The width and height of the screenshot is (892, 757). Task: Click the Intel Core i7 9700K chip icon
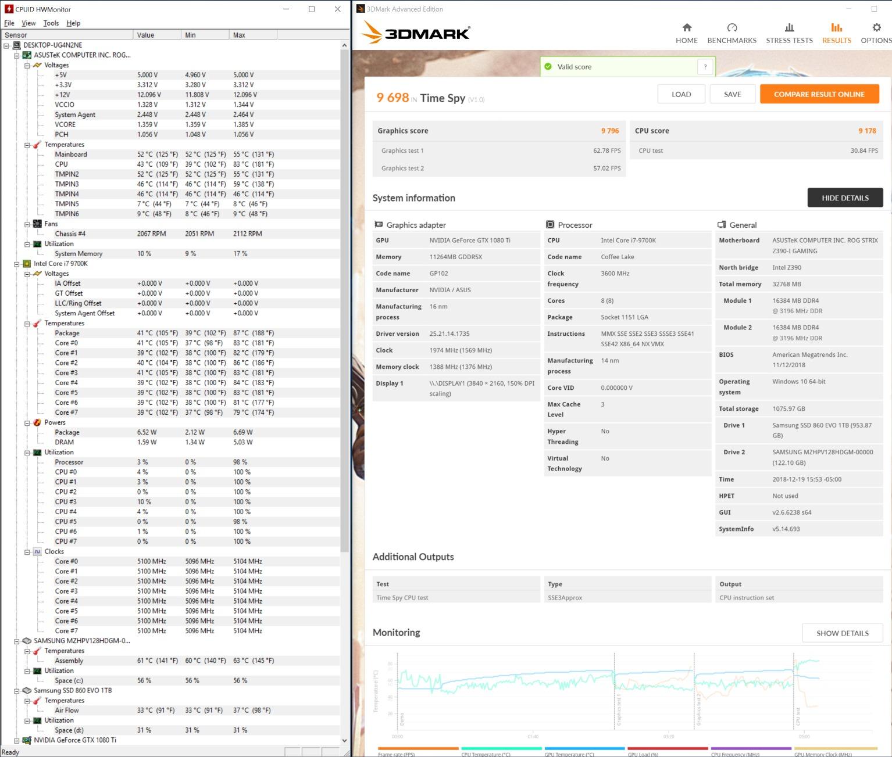(x=27, y=263)
